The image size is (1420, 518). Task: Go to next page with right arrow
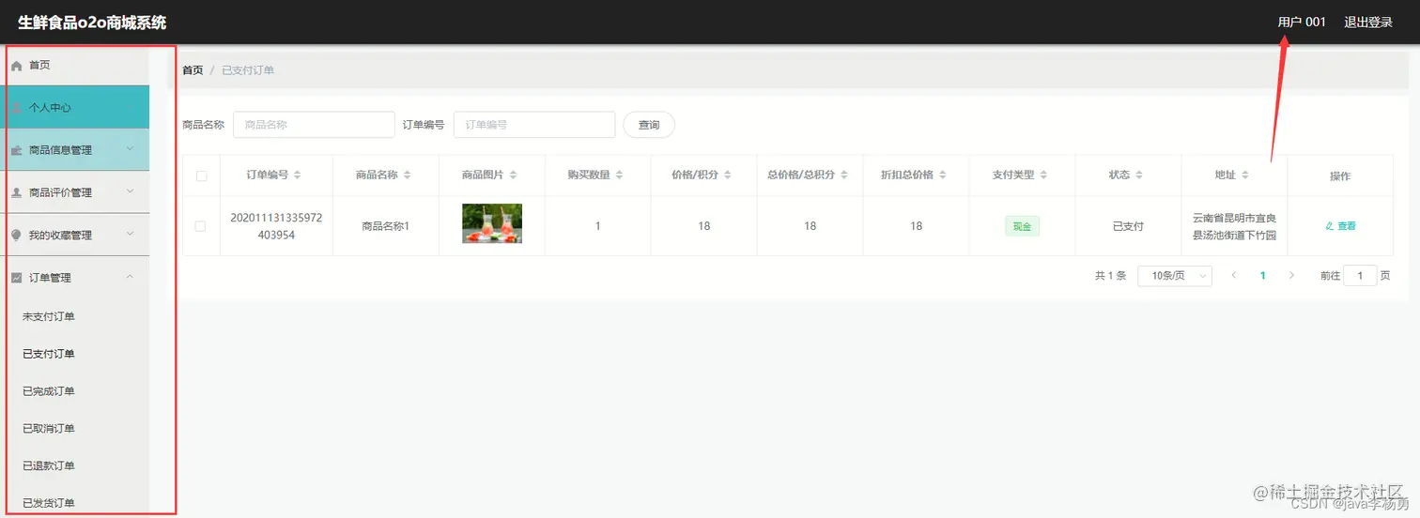pos(1291,275)
